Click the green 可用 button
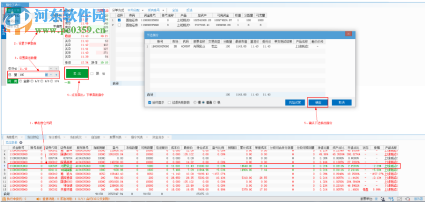 tap(13, 81)
